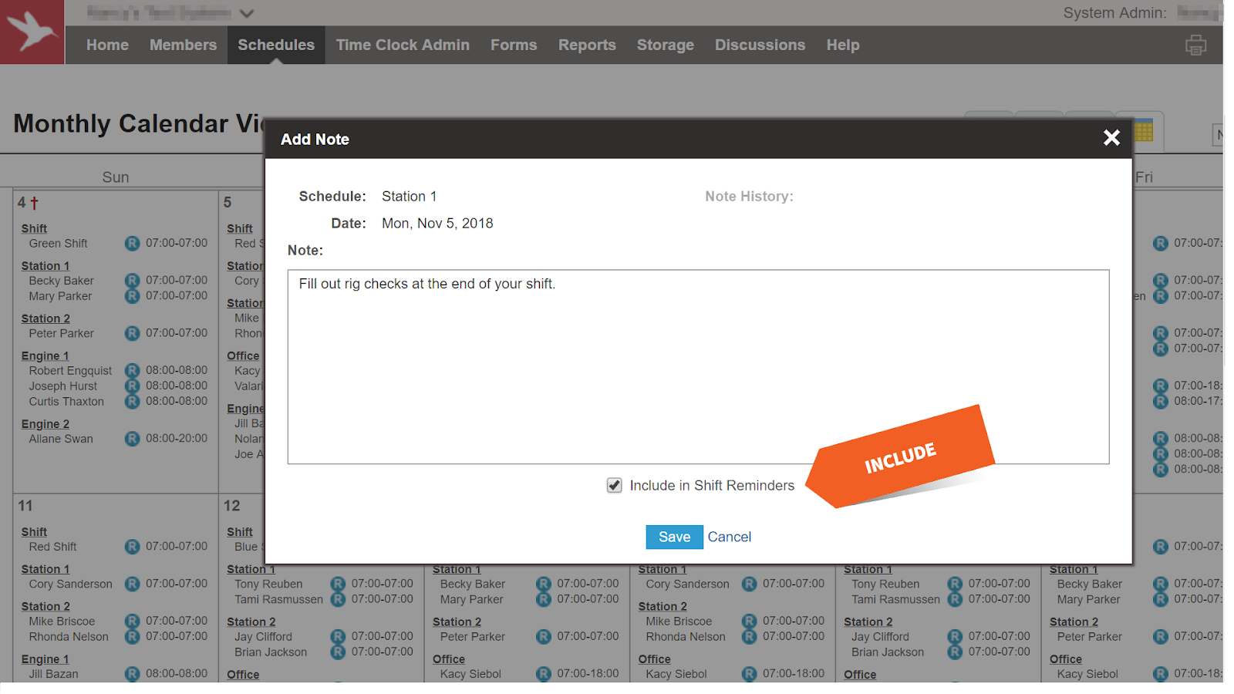
Task: Click R icon beside Cory Sanderson on Sunday 11
Action: (133, 584)
